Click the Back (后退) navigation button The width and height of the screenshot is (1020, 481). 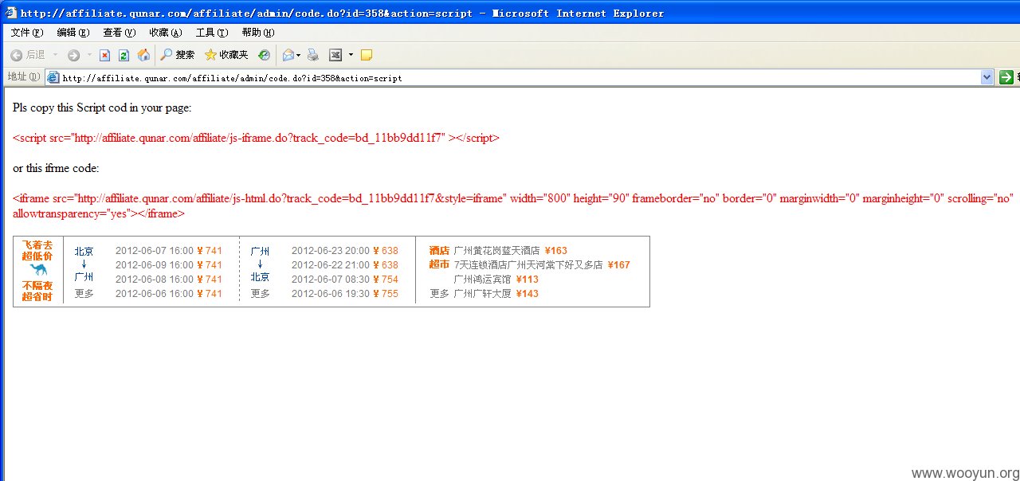[27, 55]
